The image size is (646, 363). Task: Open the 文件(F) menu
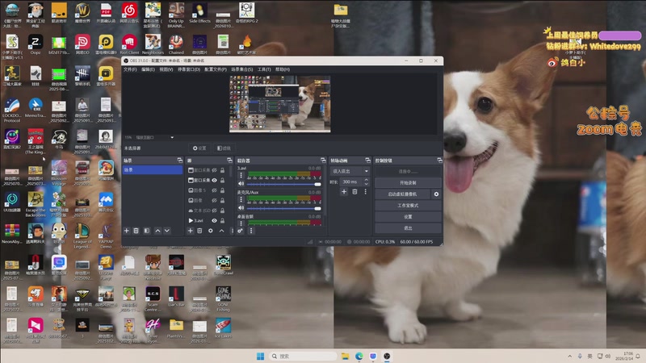point(130,69)
